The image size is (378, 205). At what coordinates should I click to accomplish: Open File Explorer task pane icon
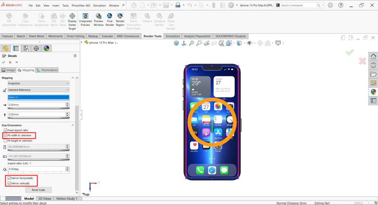pos(373,74)
